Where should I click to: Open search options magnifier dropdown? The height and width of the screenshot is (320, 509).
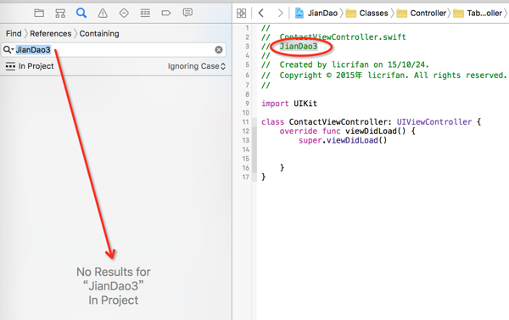click(8, 50)
